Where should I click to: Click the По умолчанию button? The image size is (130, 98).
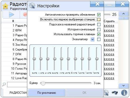(46, 93)
